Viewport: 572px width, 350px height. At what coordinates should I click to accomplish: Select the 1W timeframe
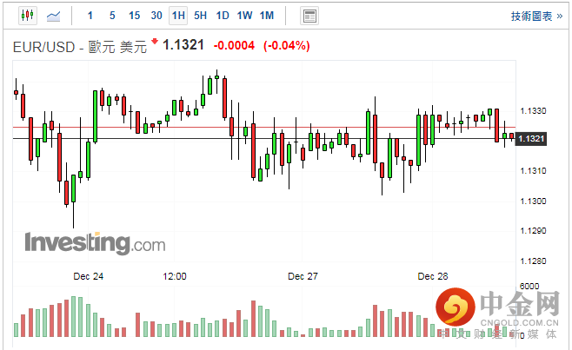point(244,16)
